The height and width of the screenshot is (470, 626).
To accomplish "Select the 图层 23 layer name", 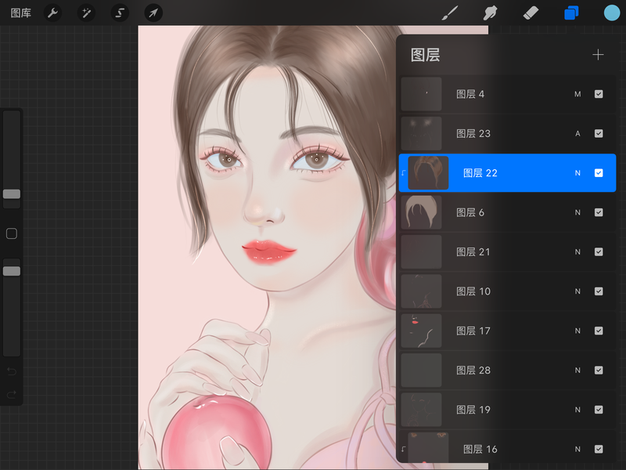I will 473,133.
